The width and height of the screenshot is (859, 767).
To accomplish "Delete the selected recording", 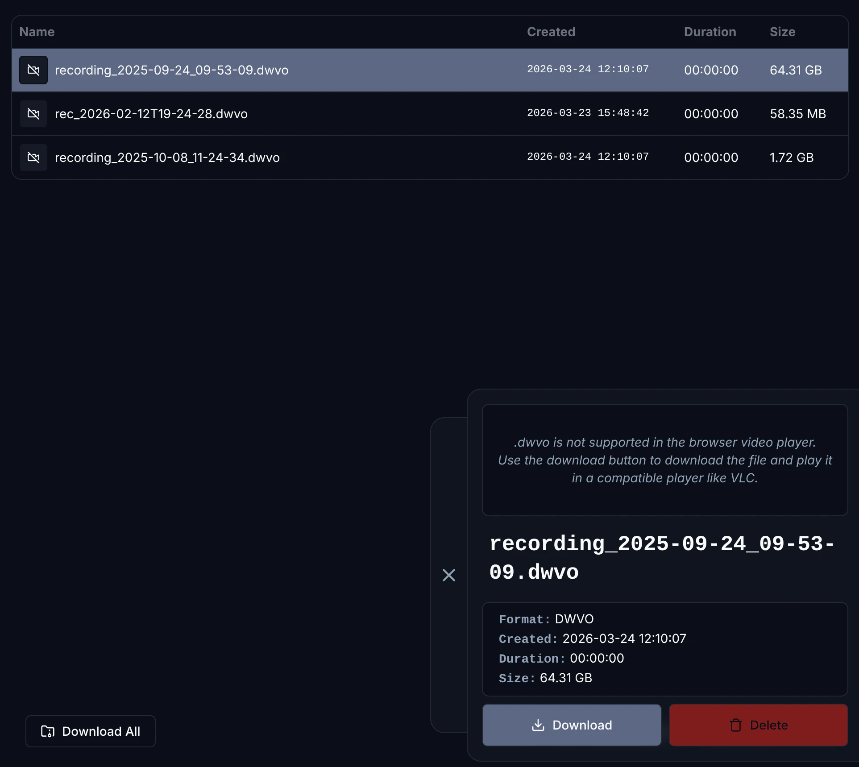I will [758, 725].
